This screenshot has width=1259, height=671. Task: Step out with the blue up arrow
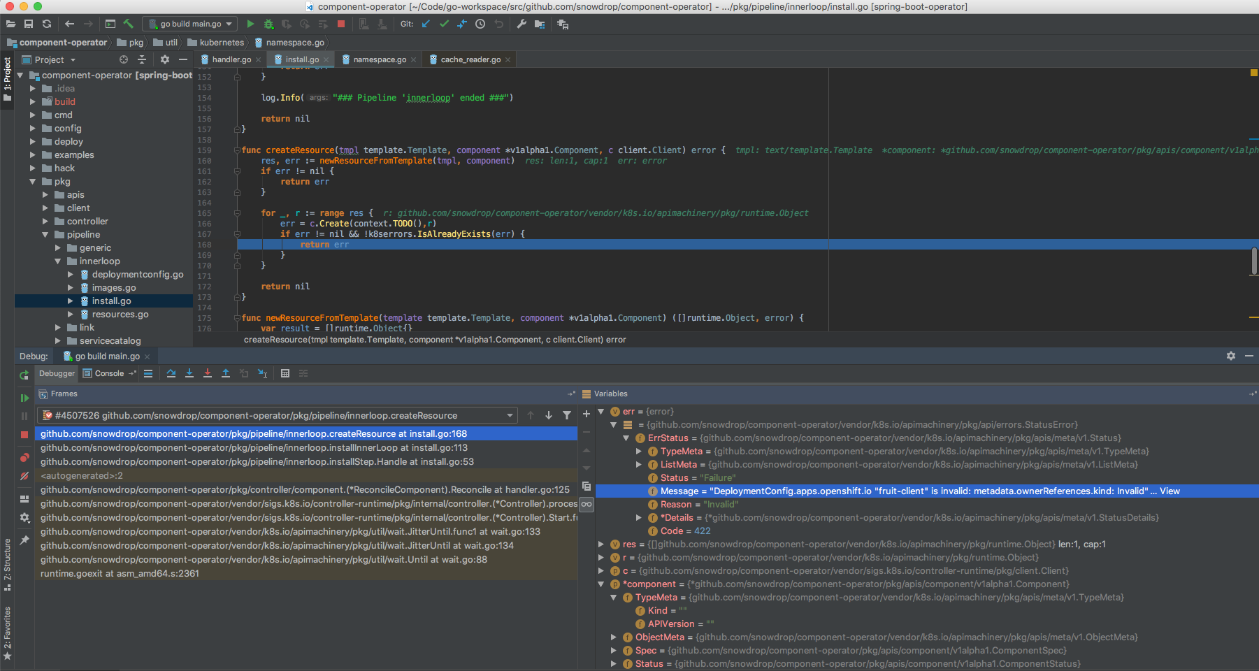click(226, 373)
